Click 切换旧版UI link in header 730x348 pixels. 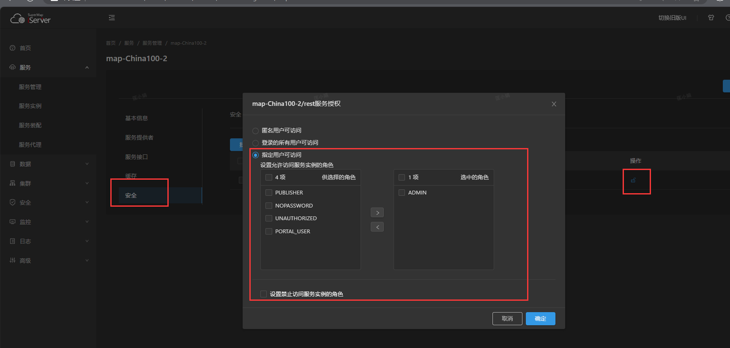pos(672,18)
